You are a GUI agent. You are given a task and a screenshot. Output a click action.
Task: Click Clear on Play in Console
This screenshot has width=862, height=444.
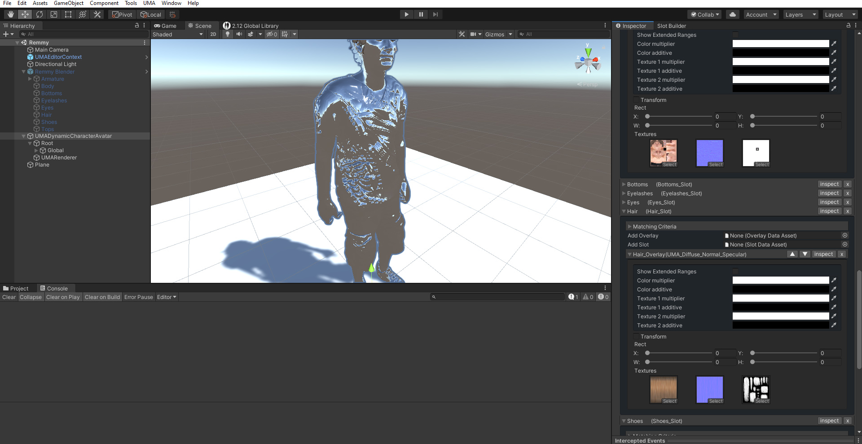click(x=63, y=297)
